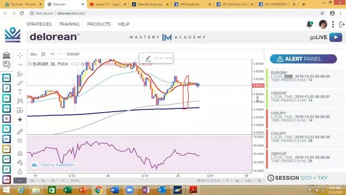Toggle stay in drawing mode
The width and height of the screenshot is (346, 195).
point(20,162)
